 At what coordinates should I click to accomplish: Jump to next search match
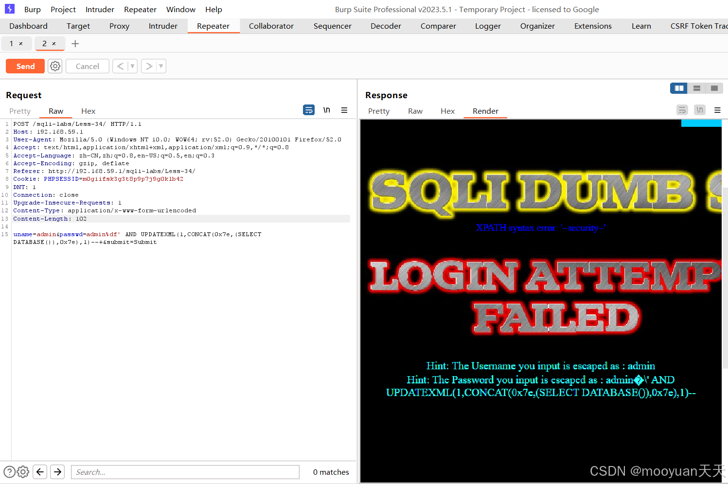(x=57, y=472)
